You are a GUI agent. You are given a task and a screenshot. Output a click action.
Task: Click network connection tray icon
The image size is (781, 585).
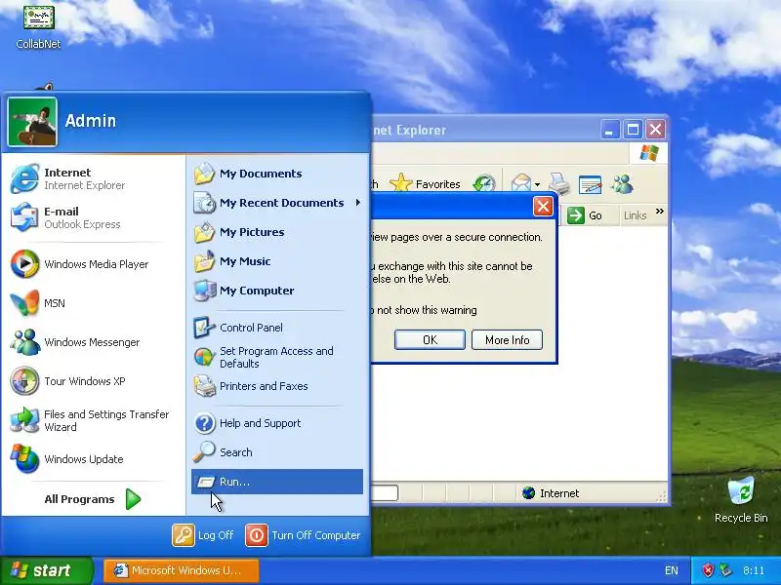tap(725, 570)
